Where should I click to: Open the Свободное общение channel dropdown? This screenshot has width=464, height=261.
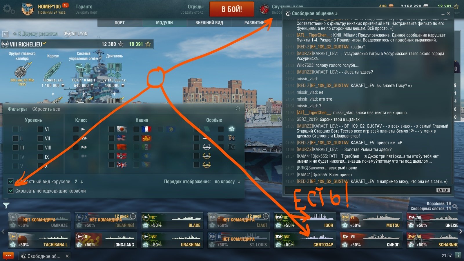[315, 14]
